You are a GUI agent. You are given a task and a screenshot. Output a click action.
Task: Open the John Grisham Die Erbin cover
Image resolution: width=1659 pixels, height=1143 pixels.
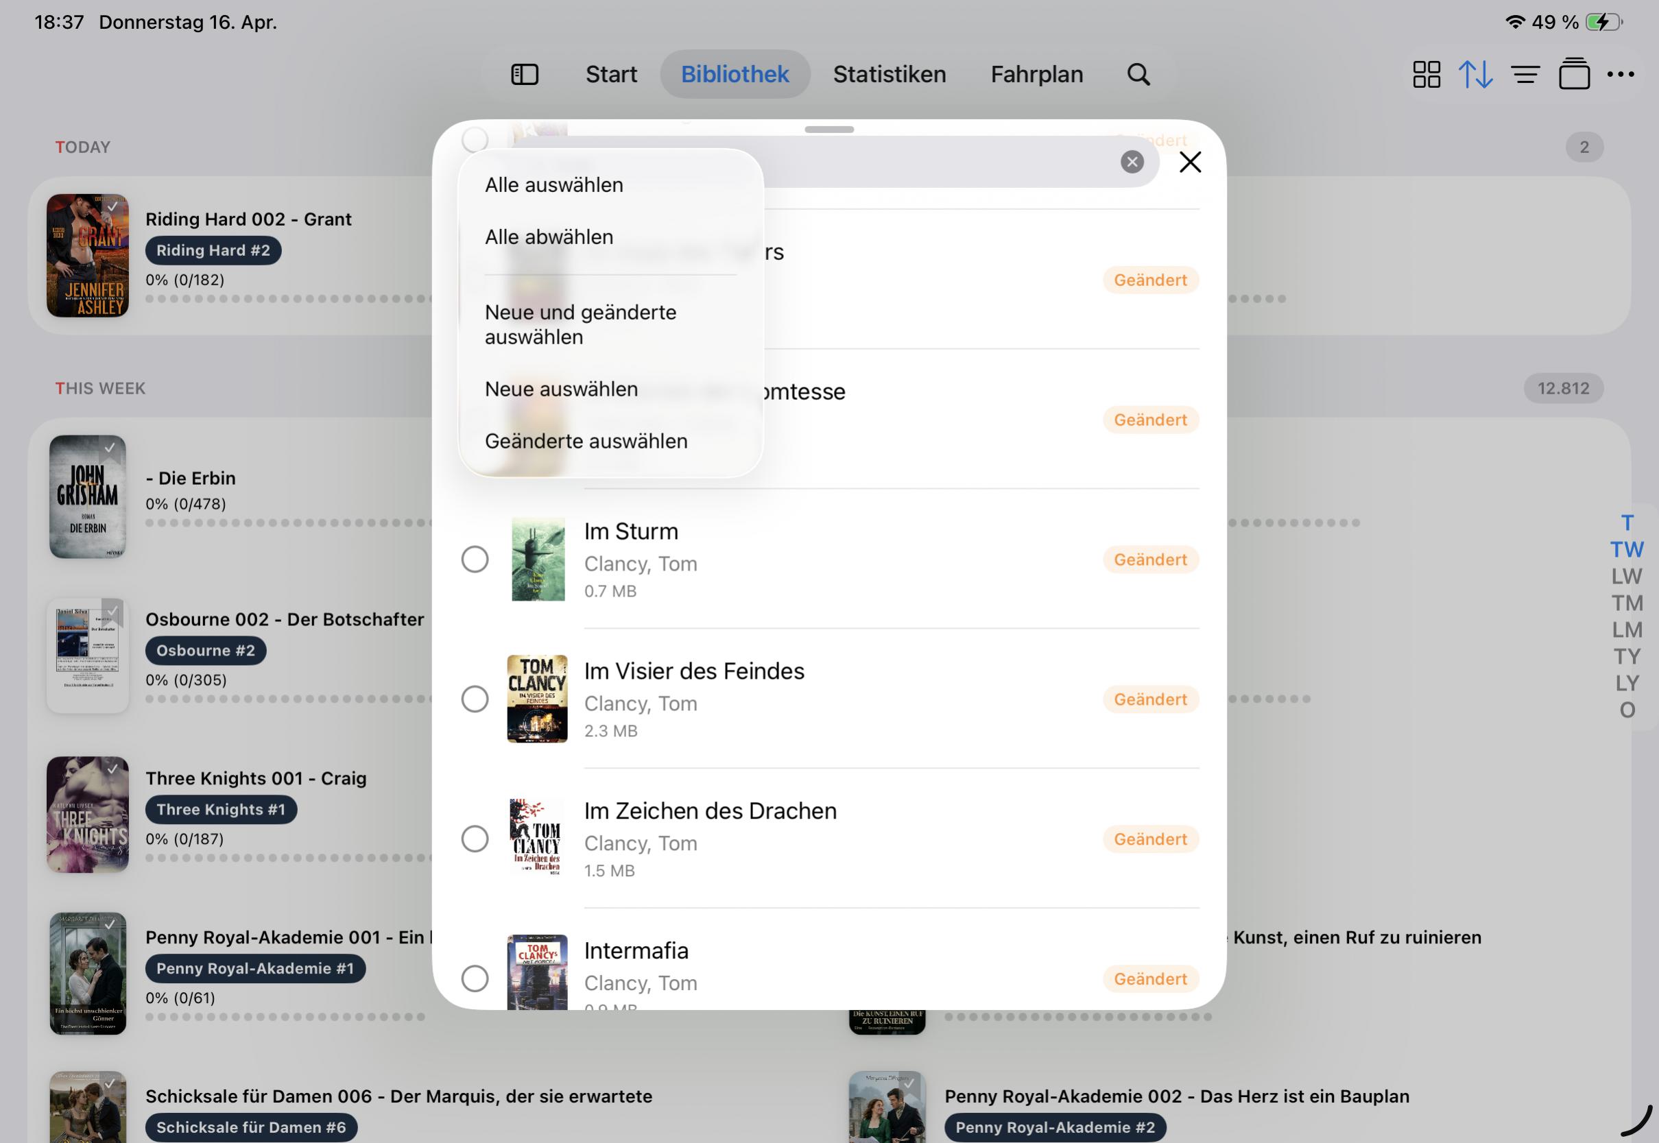pyautogui.click(x=87, y=497)
